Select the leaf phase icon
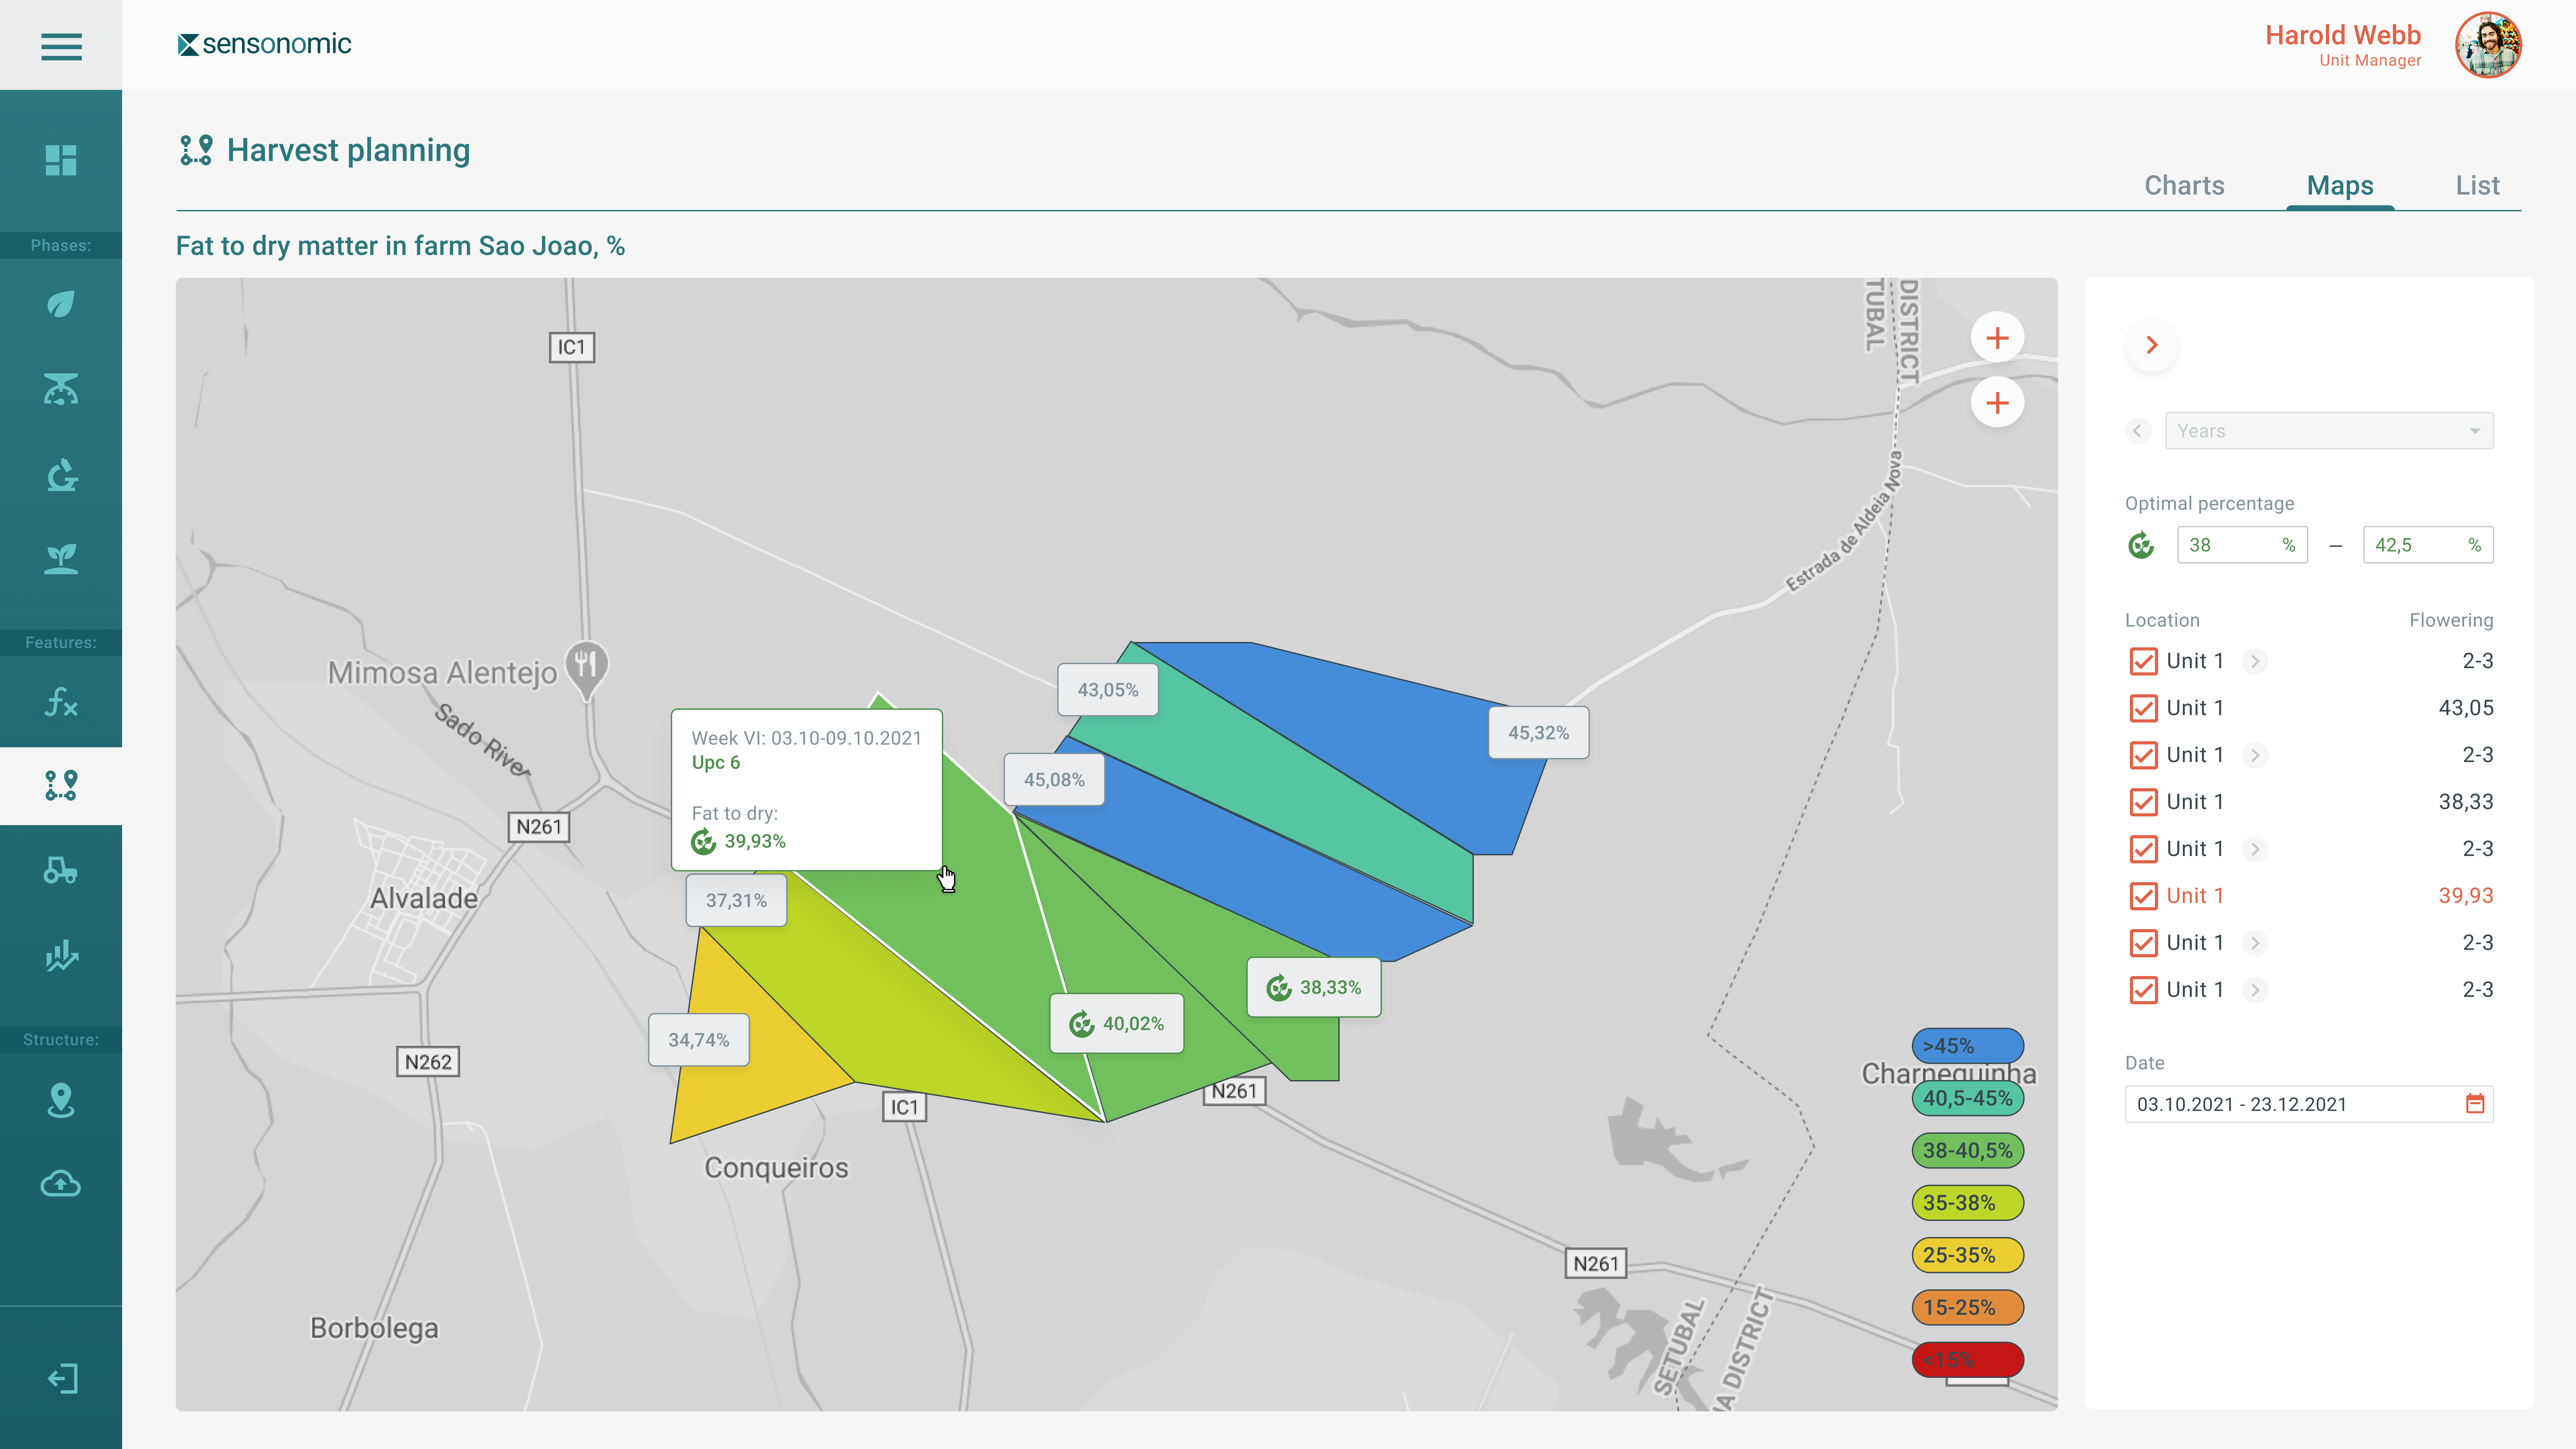This screenshot has width=2576, height=1449. pyautogui.click(x=61, y=304)
